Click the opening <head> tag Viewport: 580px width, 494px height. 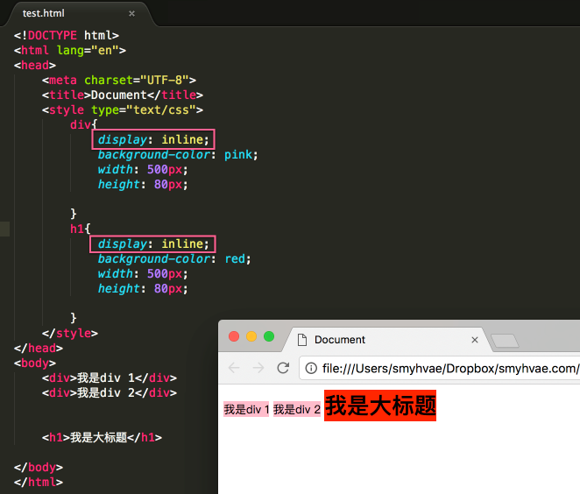point(35,65)
